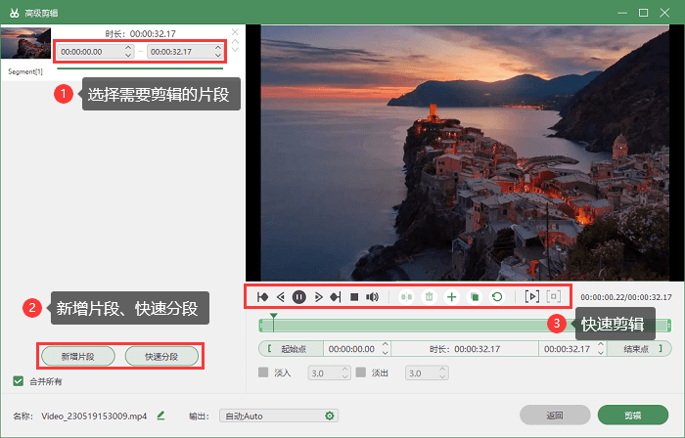Step forward to the next frame
The image size is (685, 438).
tap(318, 297)
